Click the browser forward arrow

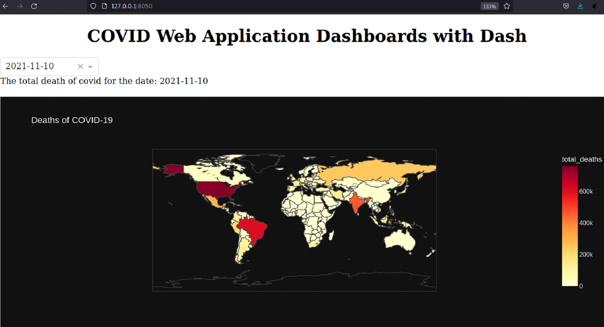tap(19, 6)
